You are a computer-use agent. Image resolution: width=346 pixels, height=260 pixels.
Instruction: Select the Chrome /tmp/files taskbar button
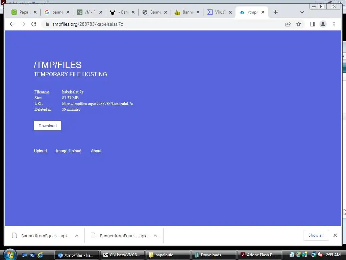(77, 255)
